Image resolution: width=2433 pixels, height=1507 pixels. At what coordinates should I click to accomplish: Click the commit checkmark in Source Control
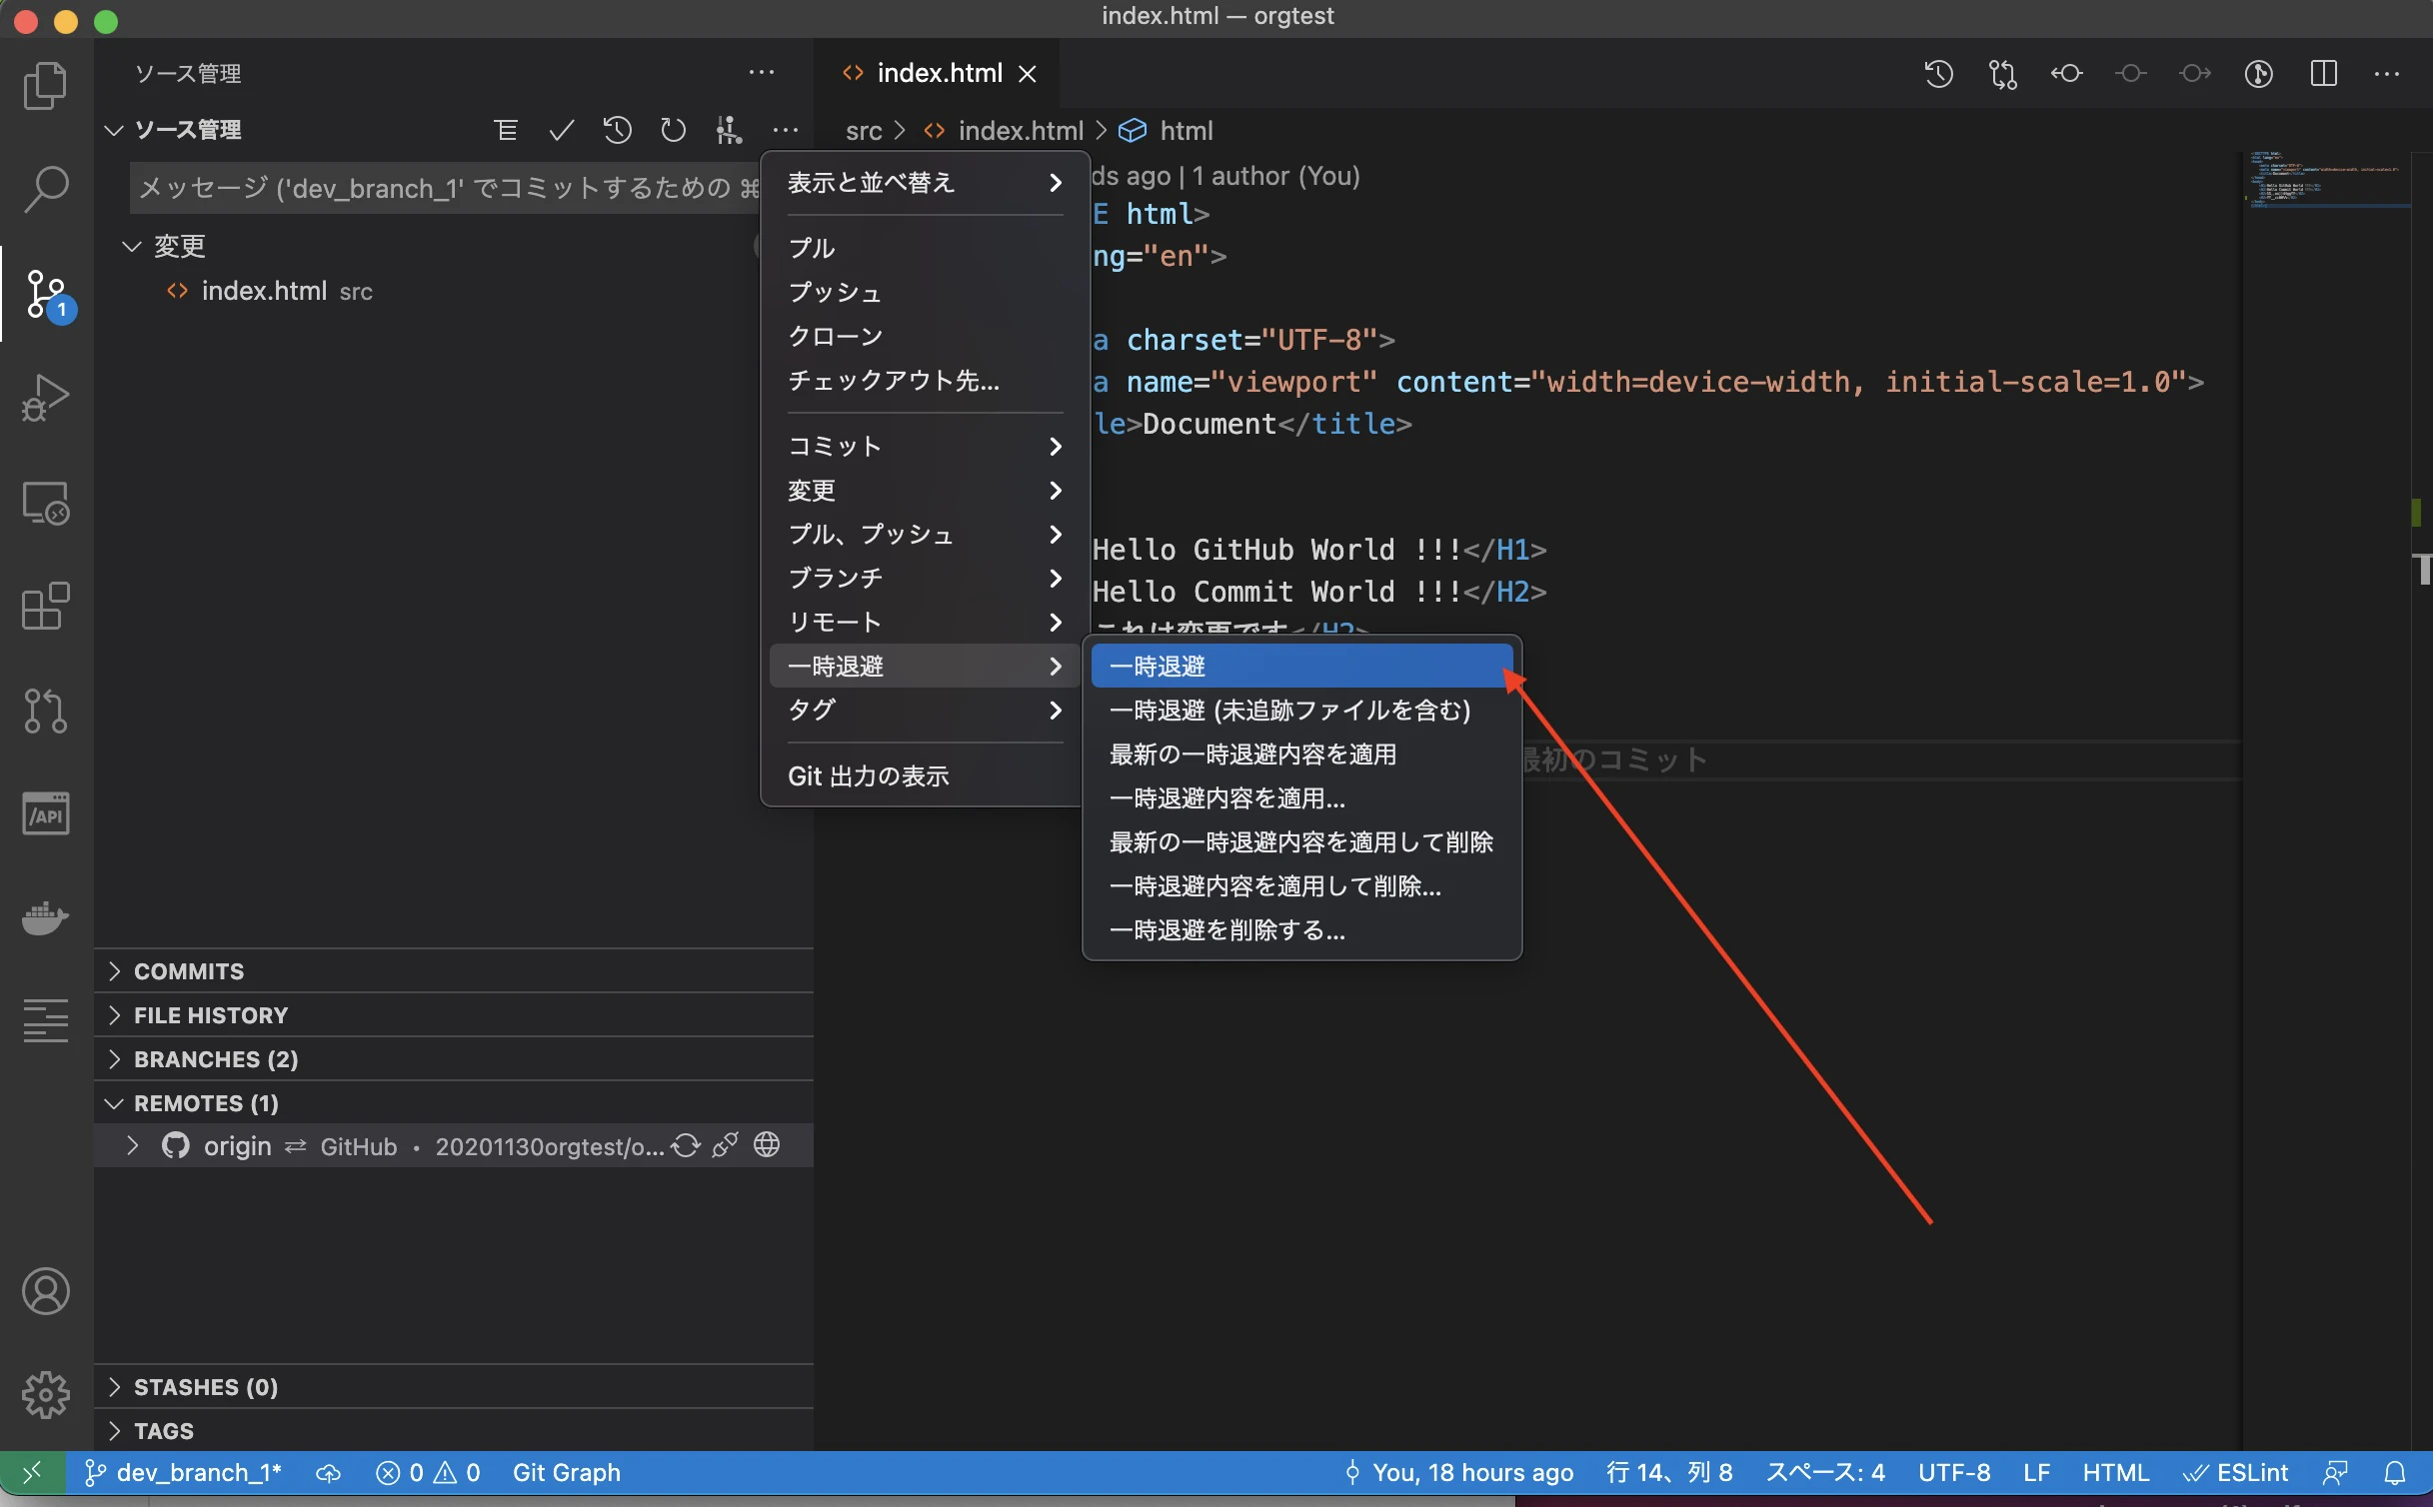[562, 130]
